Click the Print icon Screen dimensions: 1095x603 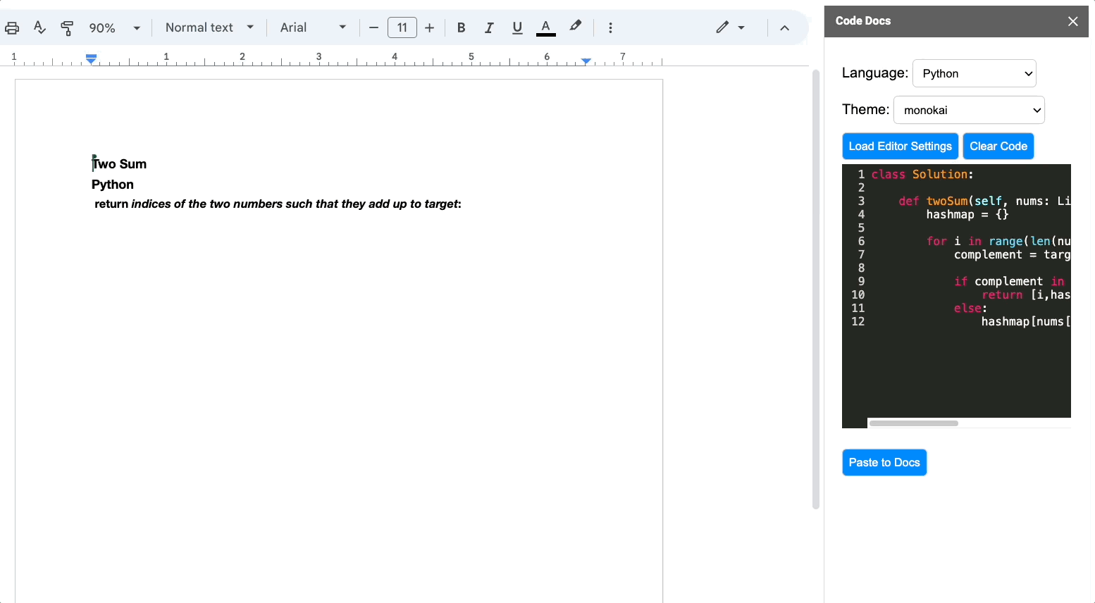click(12, 28)
